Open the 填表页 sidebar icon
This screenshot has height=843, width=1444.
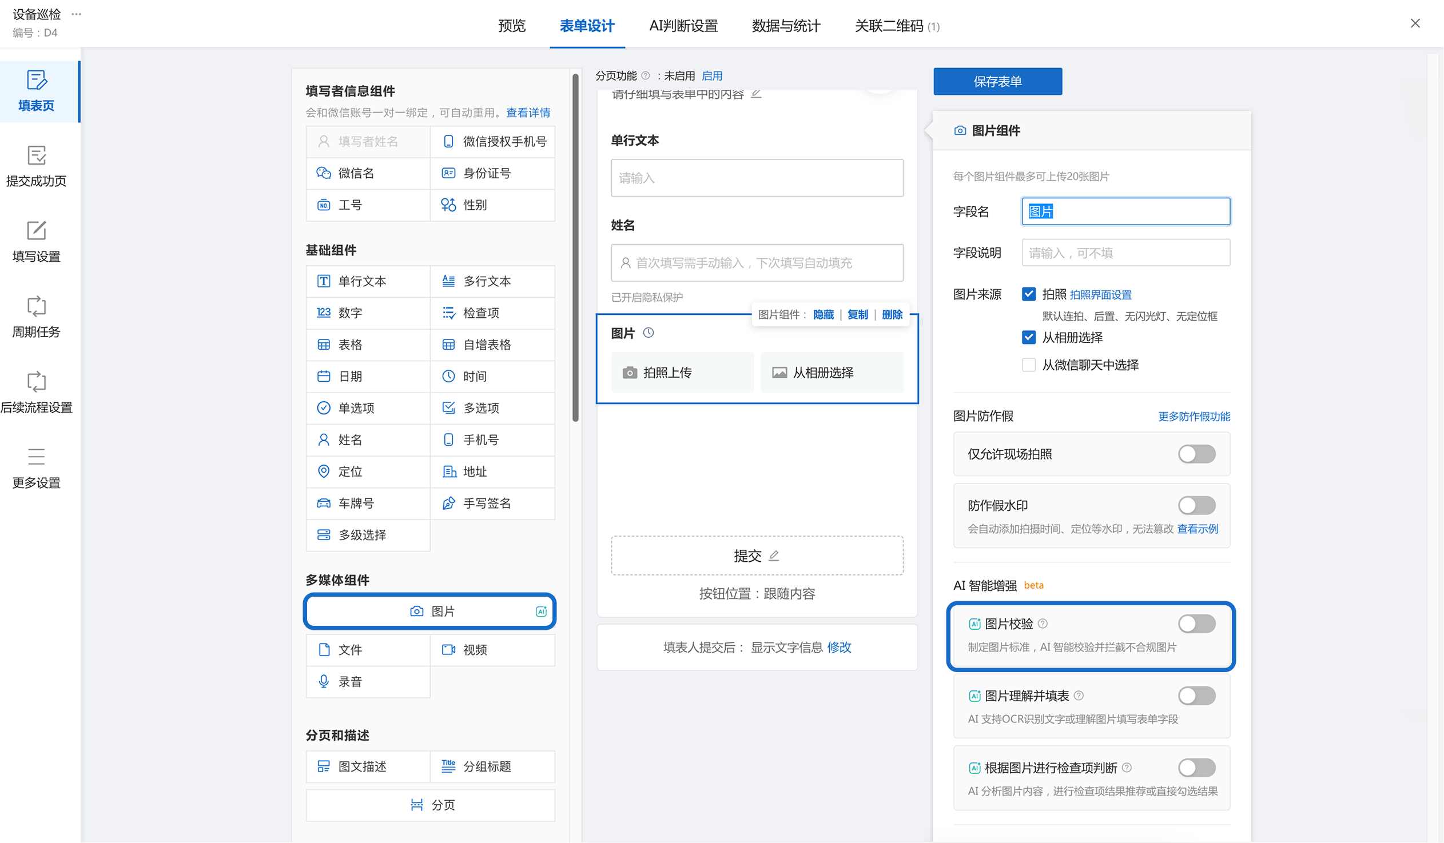tap(37, 80)
